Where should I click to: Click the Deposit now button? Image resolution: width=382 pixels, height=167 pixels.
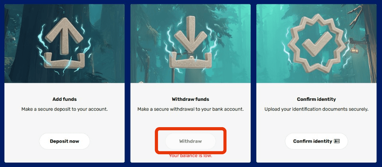click(64, 141)
